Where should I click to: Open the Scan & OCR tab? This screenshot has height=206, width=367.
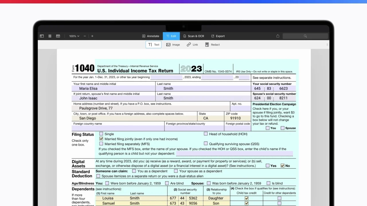point(194,36)
